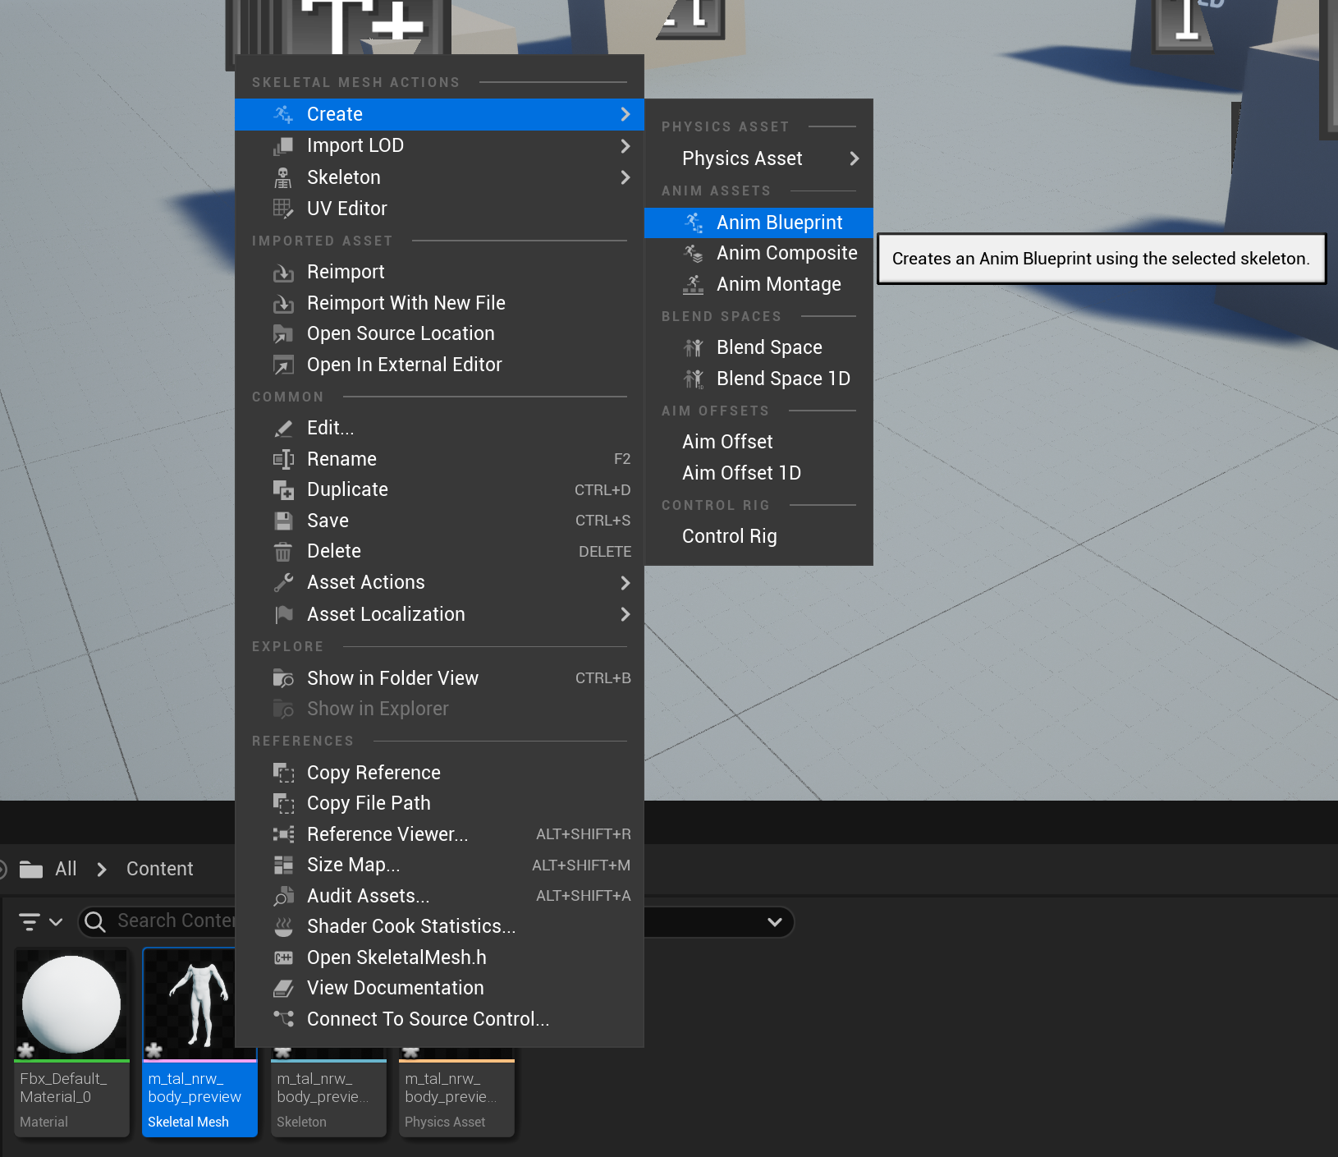
Task: Select Duplicate from the context menu
Action: coord(347,490)
